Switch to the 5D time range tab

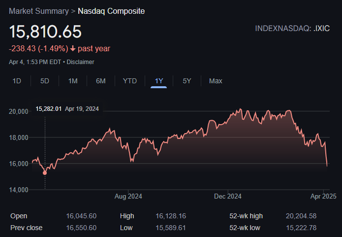tap(45, 81)
